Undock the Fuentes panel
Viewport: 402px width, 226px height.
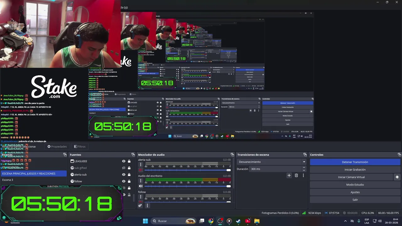pos(133,155)
